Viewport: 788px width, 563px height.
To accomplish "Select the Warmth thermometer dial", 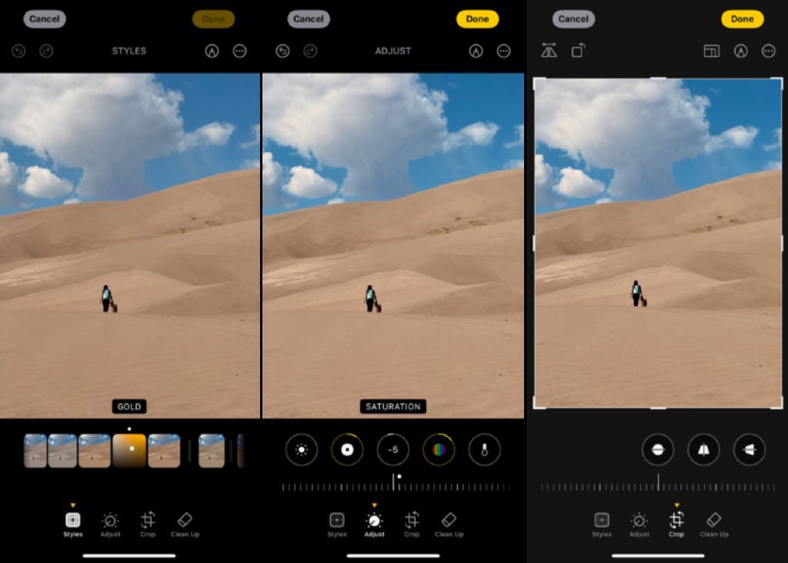I will [485, 449].
